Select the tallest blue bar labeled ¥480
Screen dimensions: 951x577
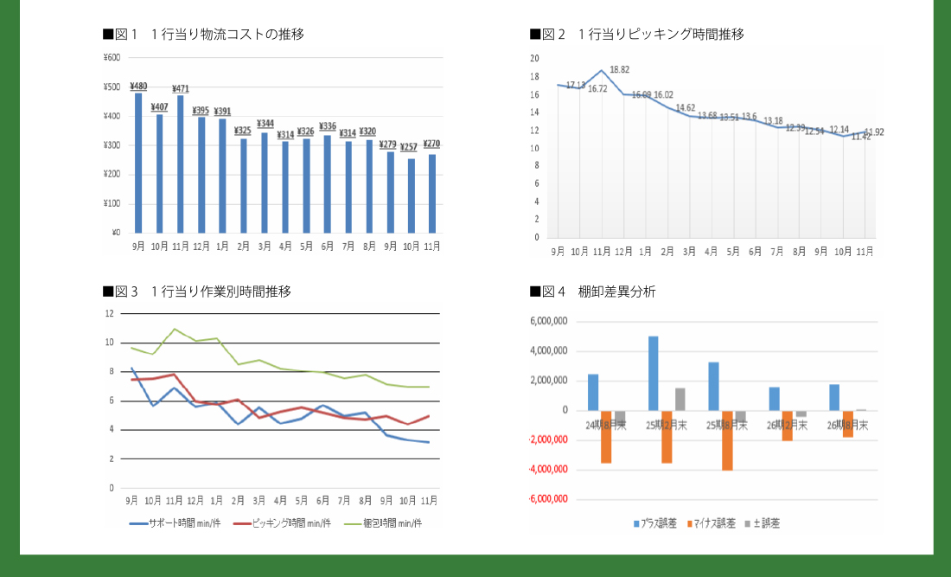[x=138, y=163]
